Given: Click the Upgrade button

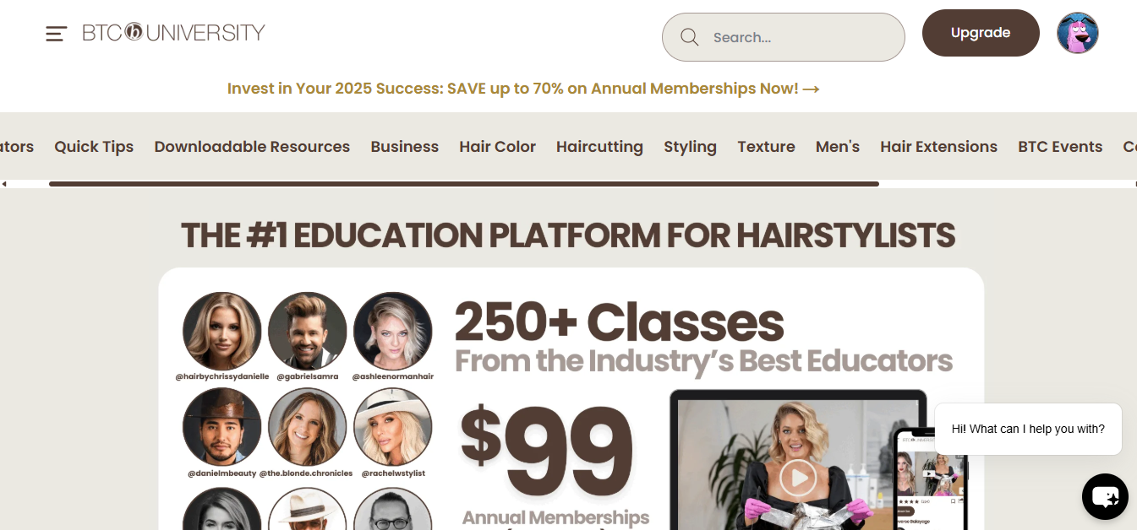Looking at the screenshot, I should (x=981, y=33).
